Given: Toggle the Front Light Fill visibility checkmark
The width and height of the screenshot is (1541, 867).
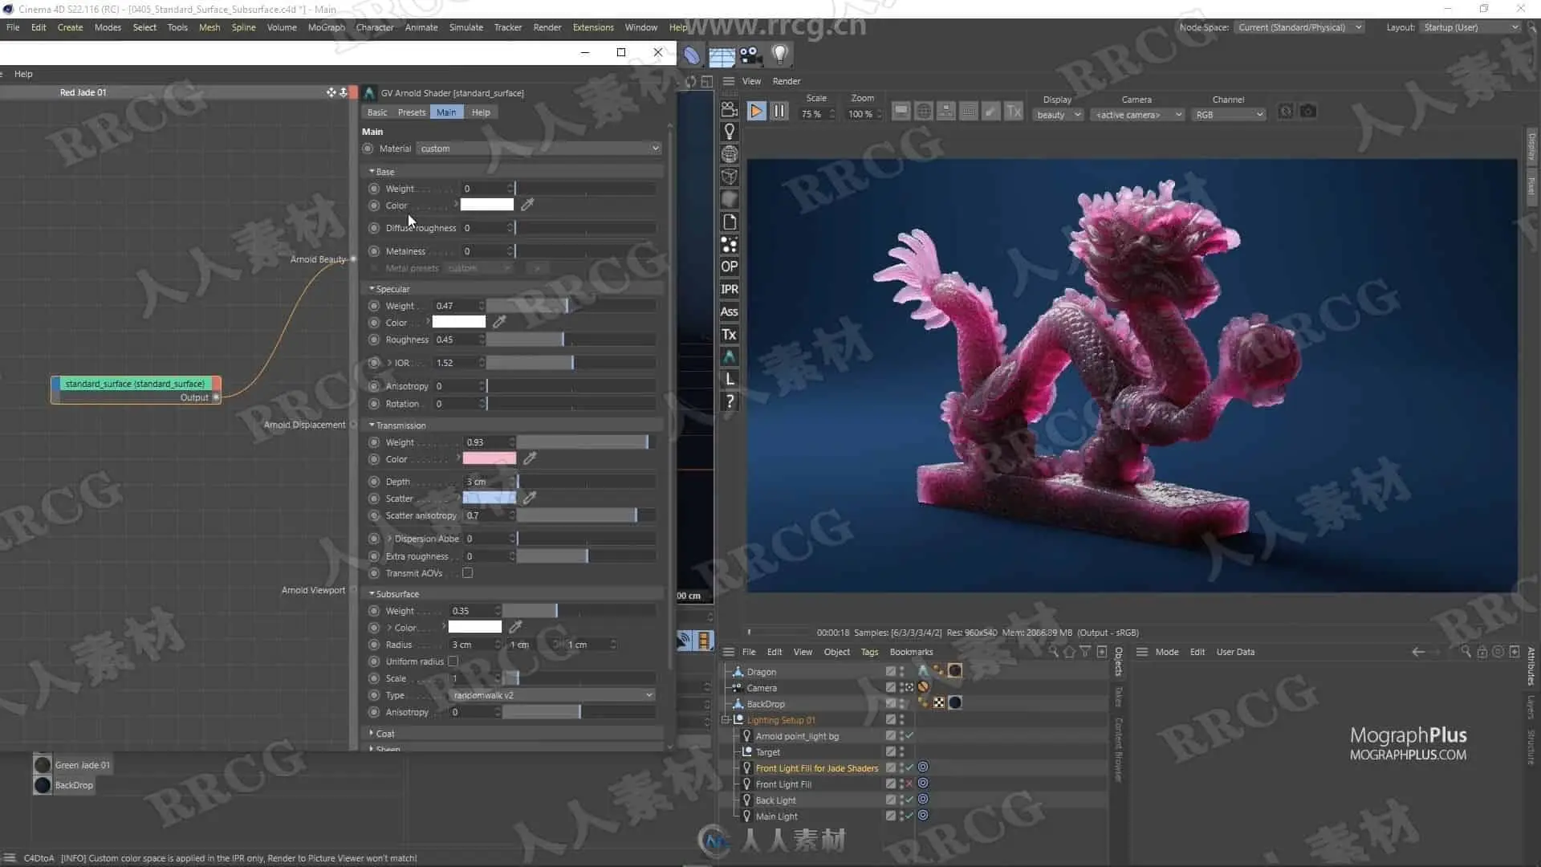Looking at the screenshot, I should click(x=909, y=784).
